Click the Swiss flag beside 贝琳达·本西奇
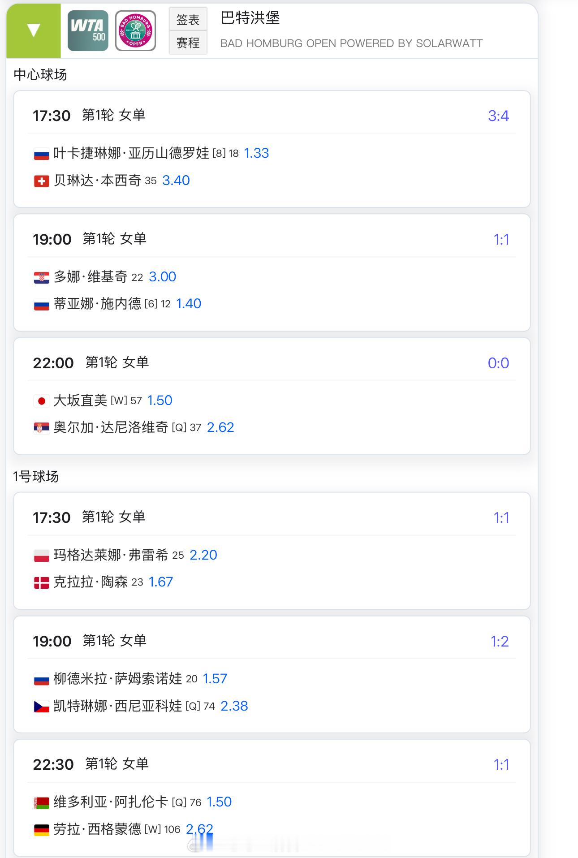 42,181
